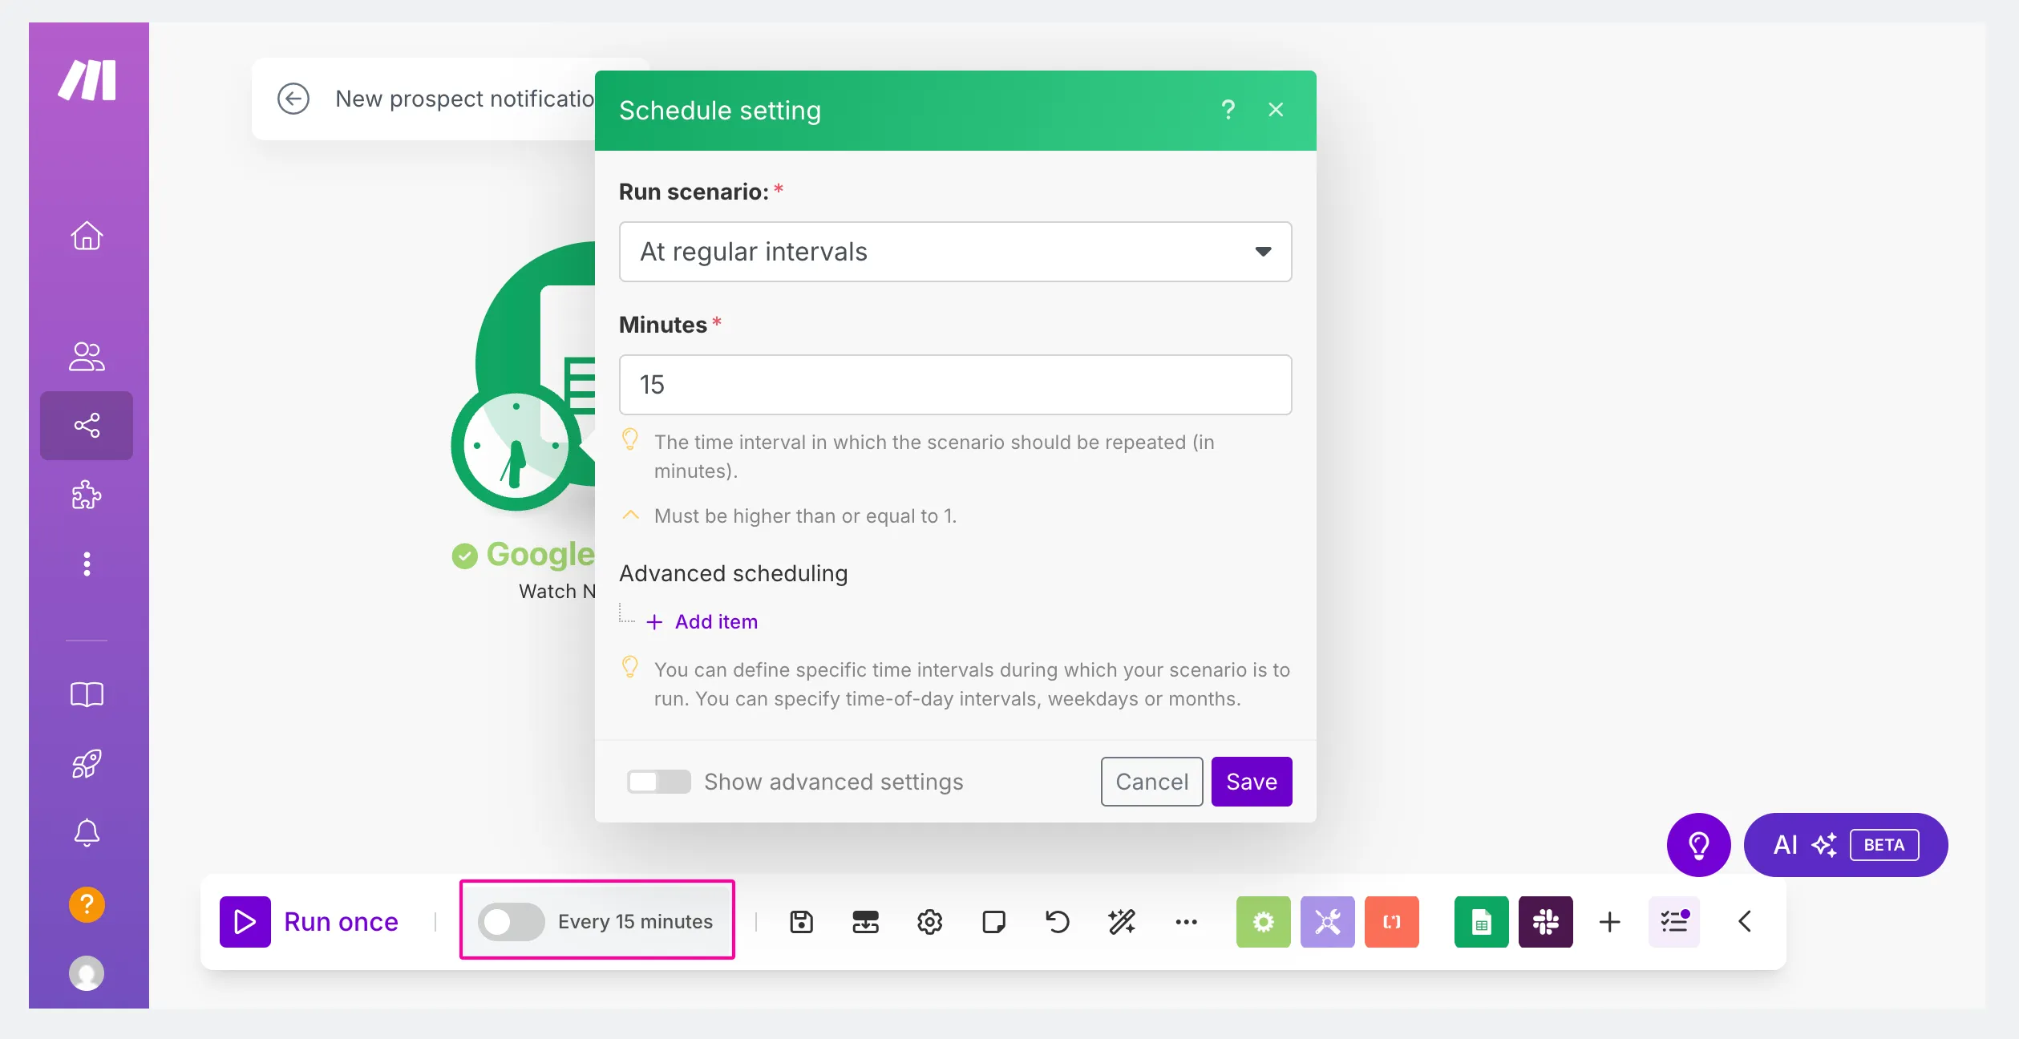Open the Run scenario interval dropdown
Screen dimensions: 2019x1039
pos(955,252)
